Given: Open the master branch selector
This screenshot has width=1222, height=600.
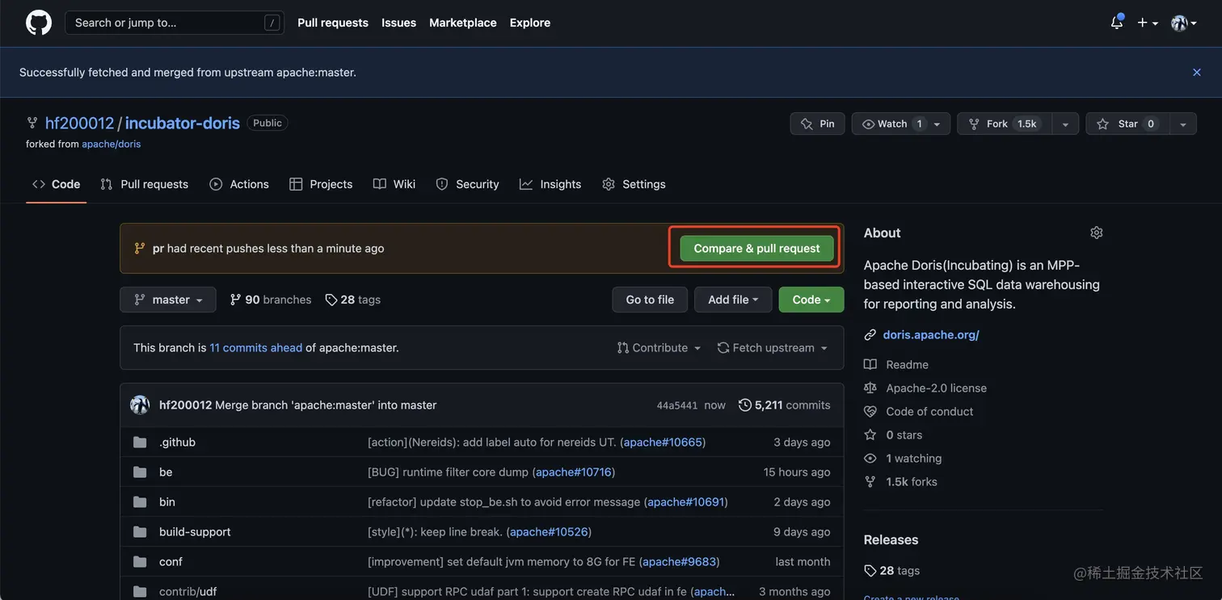Looking at the screenshot, I should [168, 300].
